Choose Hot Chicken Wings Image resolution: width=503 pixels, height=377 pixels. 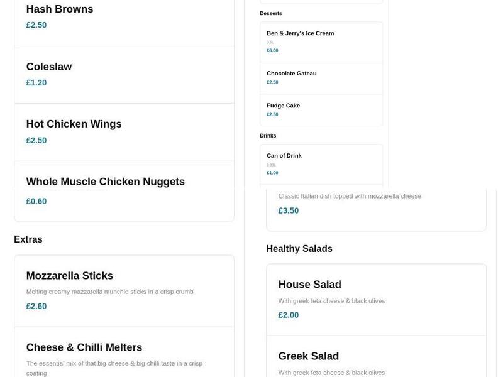pos(74,124)
